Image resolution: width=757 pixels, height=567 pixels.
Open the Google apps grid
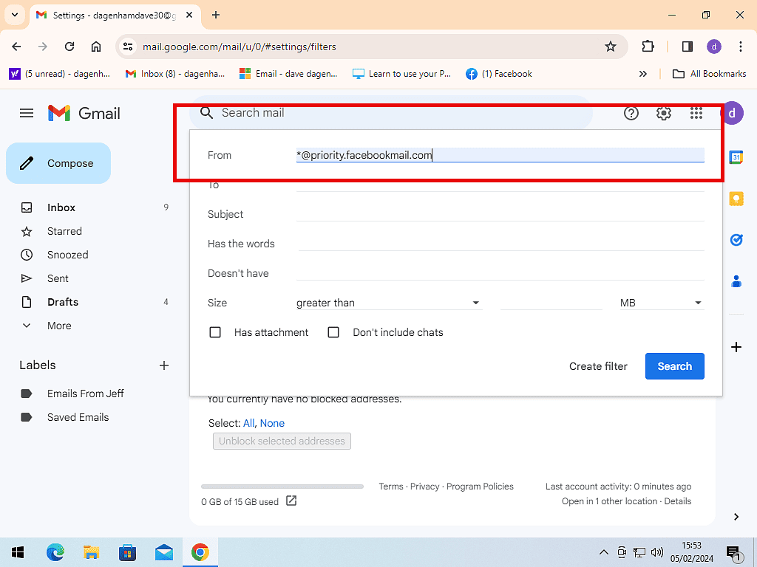696,113
